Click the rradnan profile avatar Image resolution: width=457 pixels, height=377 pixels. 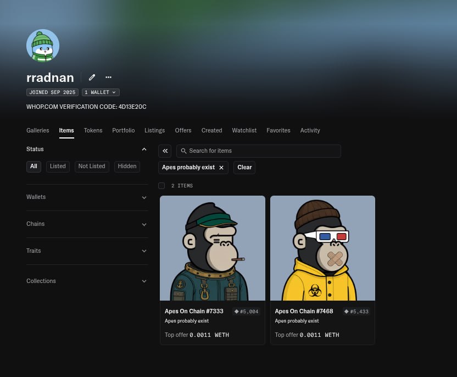click(43, 46)
